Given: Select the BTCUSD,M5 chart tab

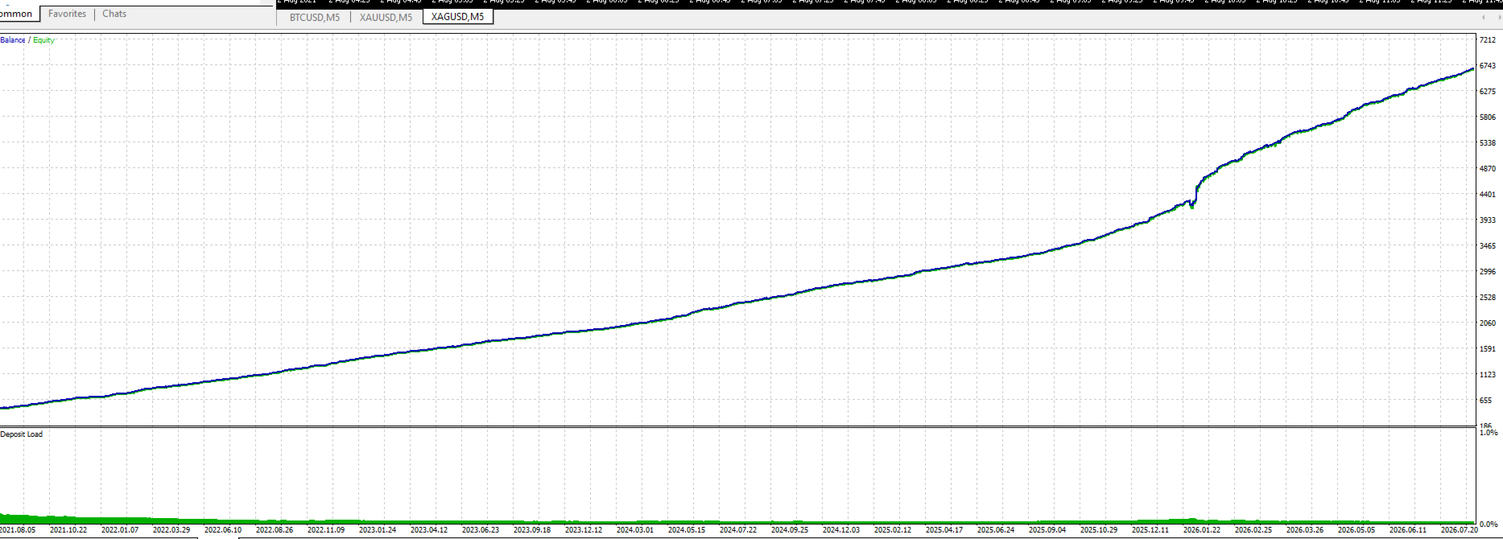Looking at the screenshot, I should coord(315,17).
